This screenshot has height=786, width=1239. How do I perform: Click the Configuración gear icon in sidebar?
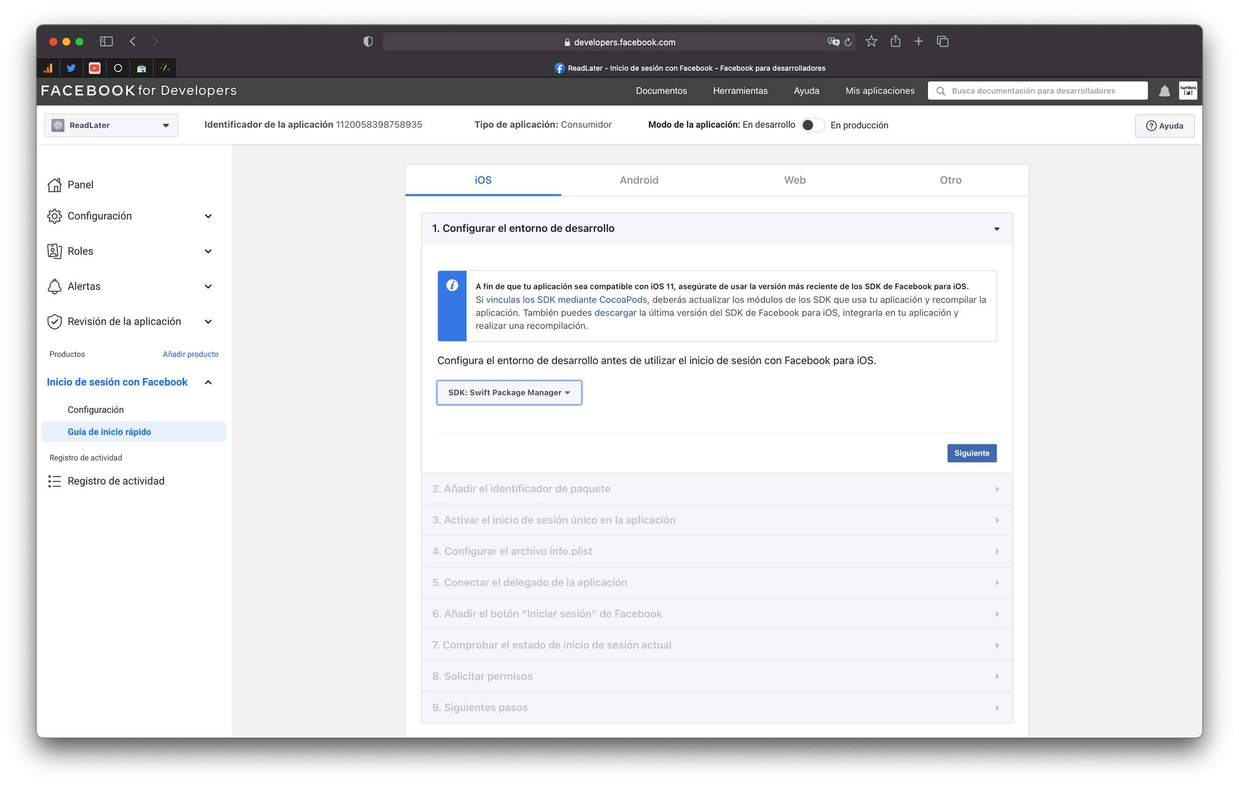coord(55,216)
